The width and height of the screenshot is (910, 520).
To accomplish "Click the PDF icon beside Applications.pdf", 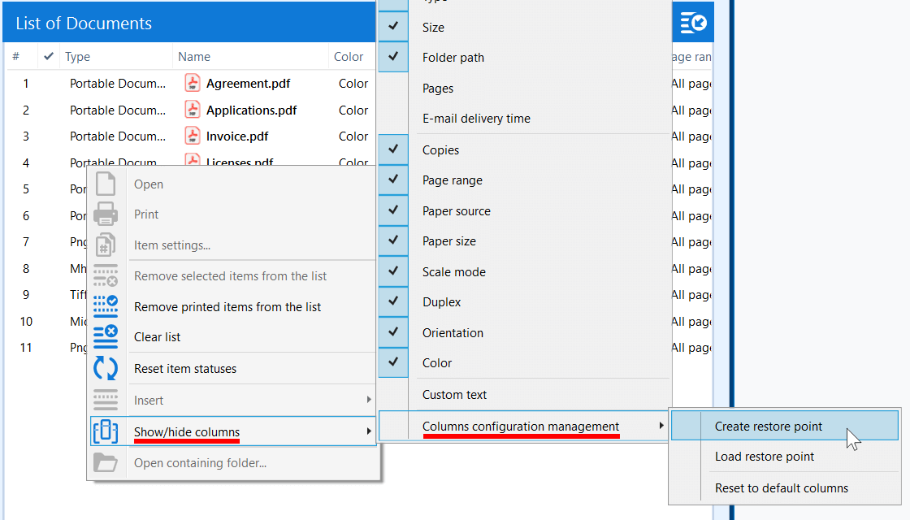I will point(193,110).
